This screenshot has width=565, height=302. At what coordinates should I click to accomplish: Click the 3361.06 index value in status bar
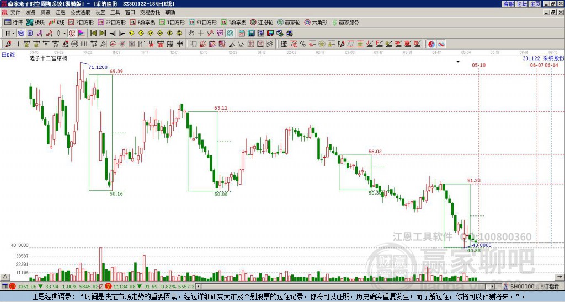27,287
